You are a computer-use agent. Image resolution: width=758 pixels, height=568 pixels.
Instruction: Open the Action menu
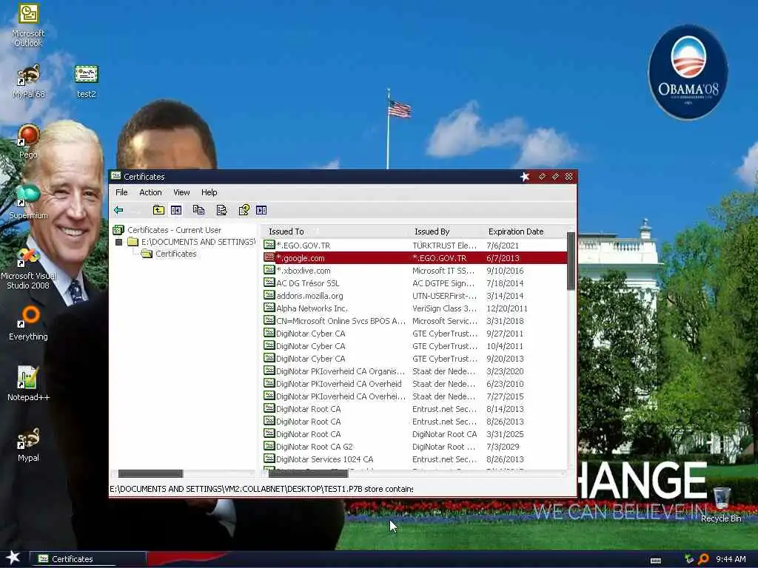click(x=150, y=192)
